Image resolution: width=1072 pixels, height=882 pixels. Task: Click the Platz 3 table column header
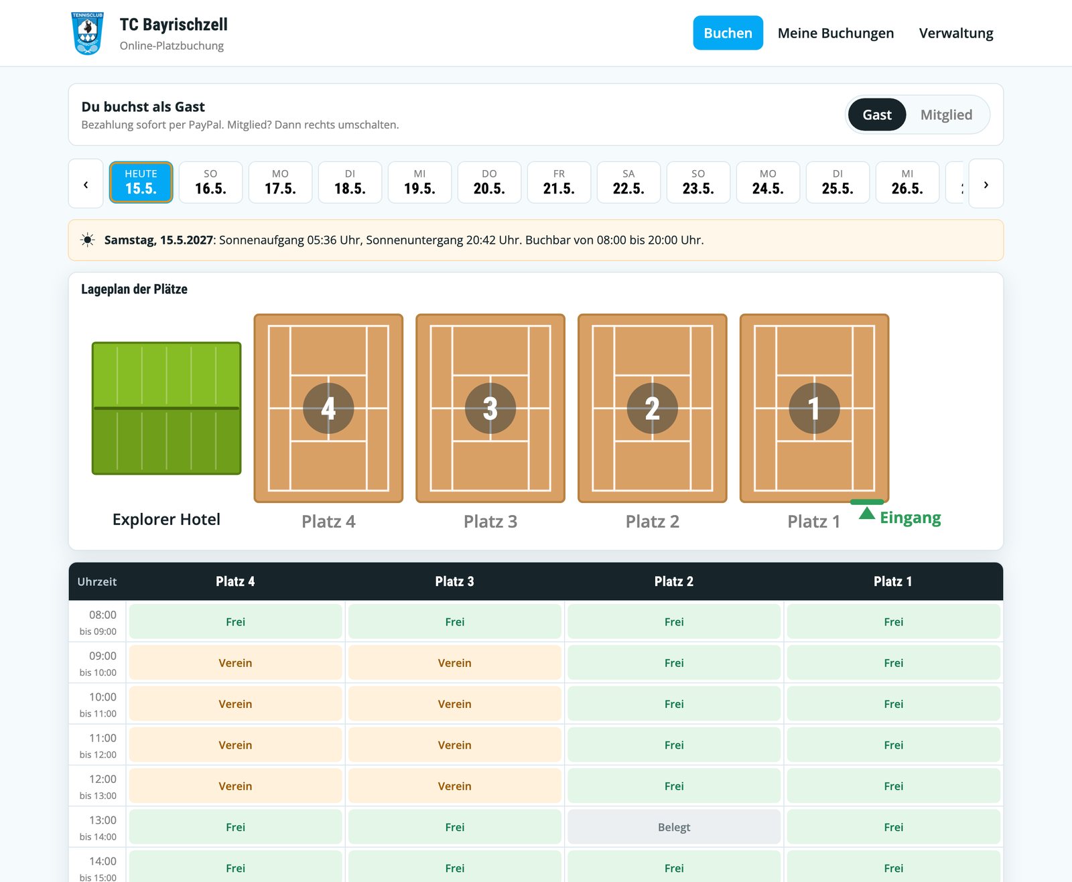[x=454, y=581]
